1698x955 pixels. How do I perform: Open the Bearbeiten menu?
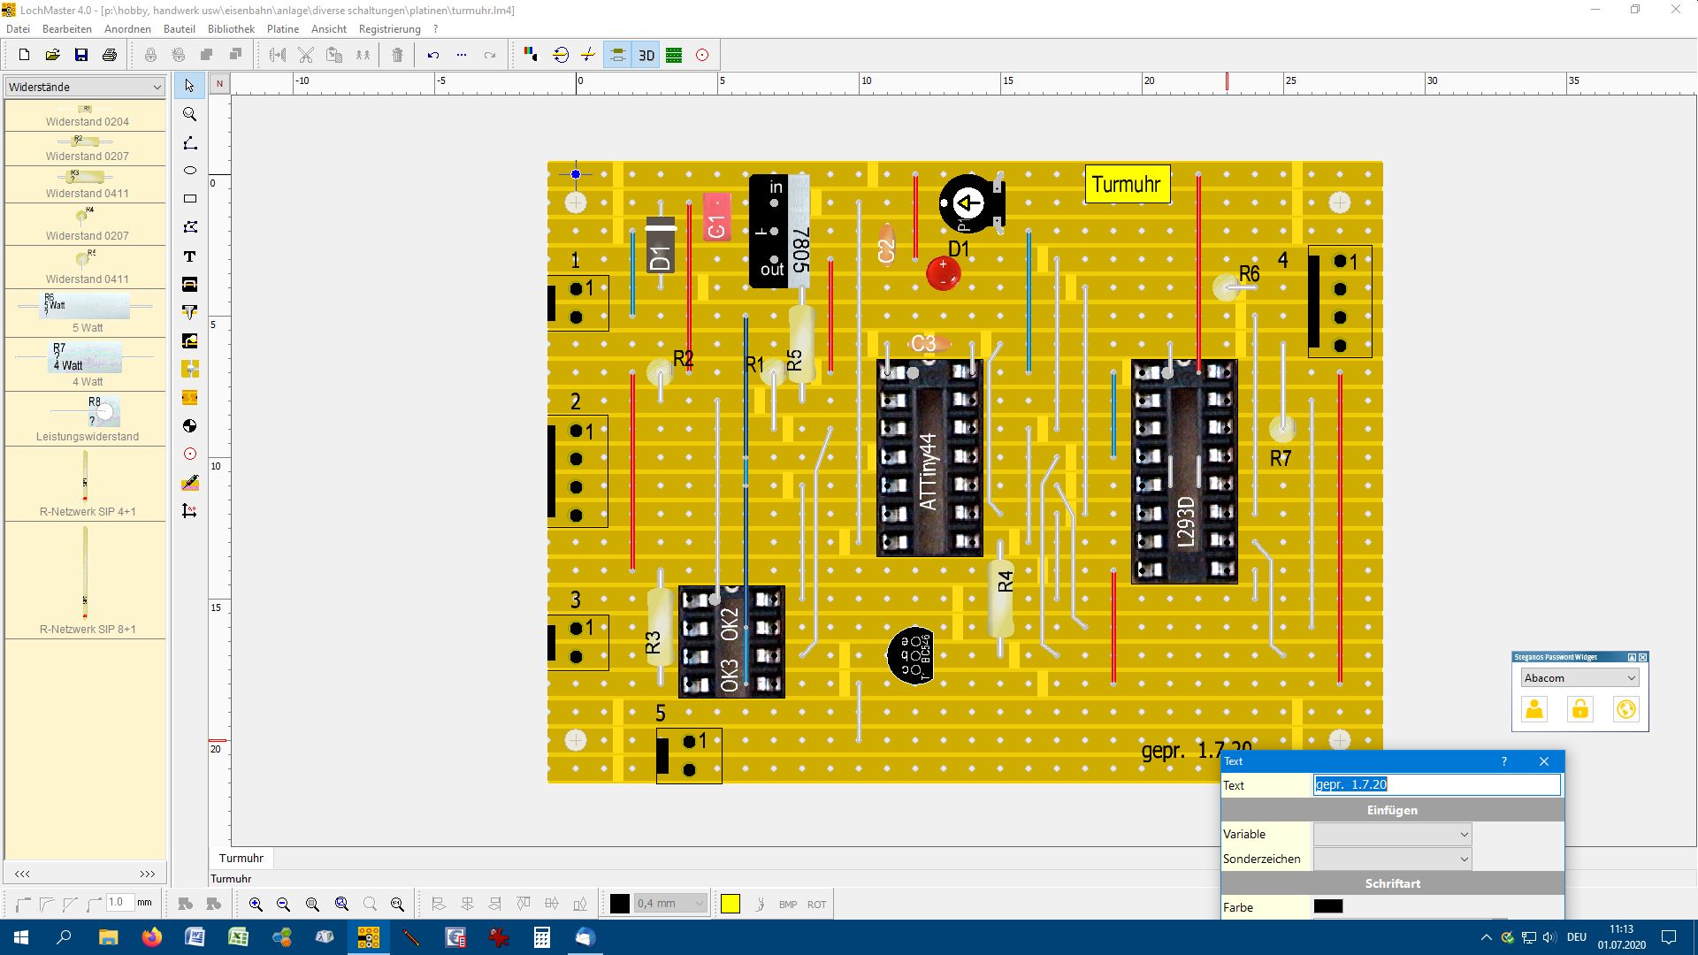(x=67, y=29)
